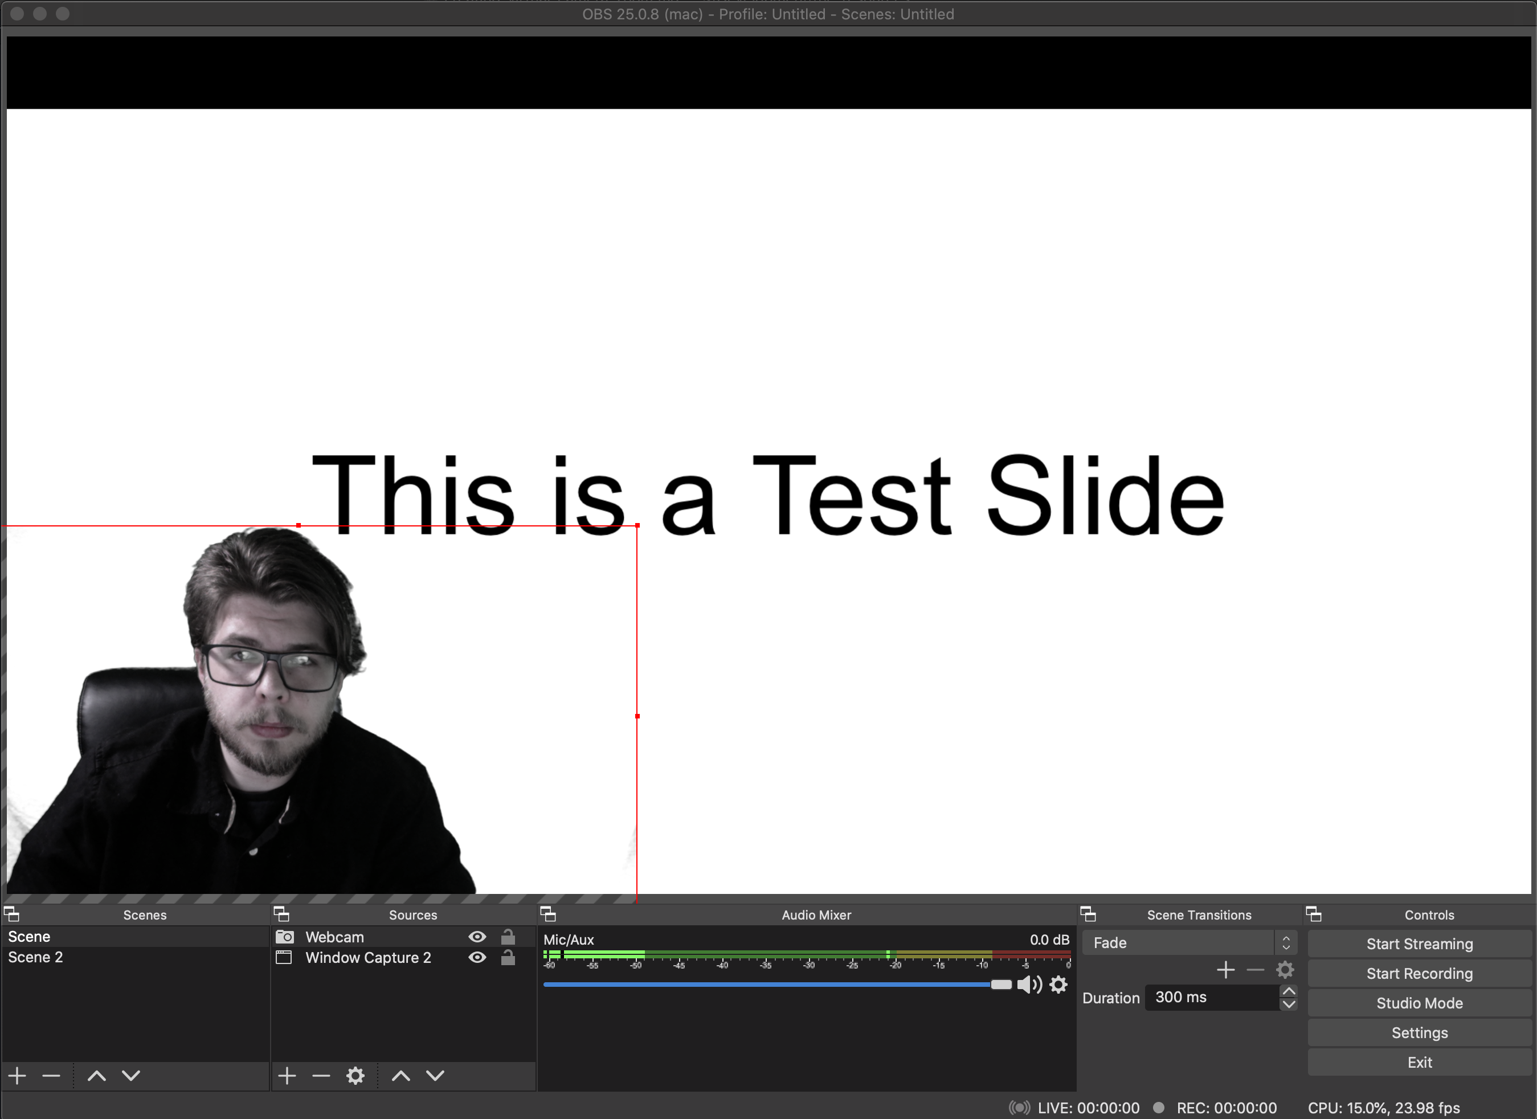Remove selected source with minus icon
Image resolution: width=1537 pixels, height=1119 pixels.
(x=321, y=1076)
